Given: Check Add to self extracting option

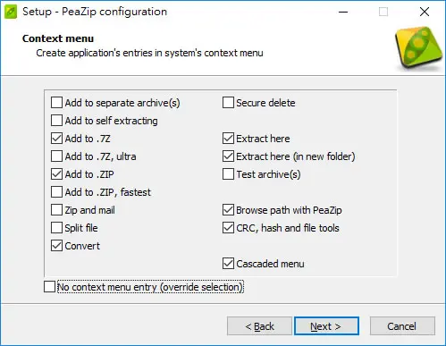Looking at the screenshot, I should pos(56,121).
